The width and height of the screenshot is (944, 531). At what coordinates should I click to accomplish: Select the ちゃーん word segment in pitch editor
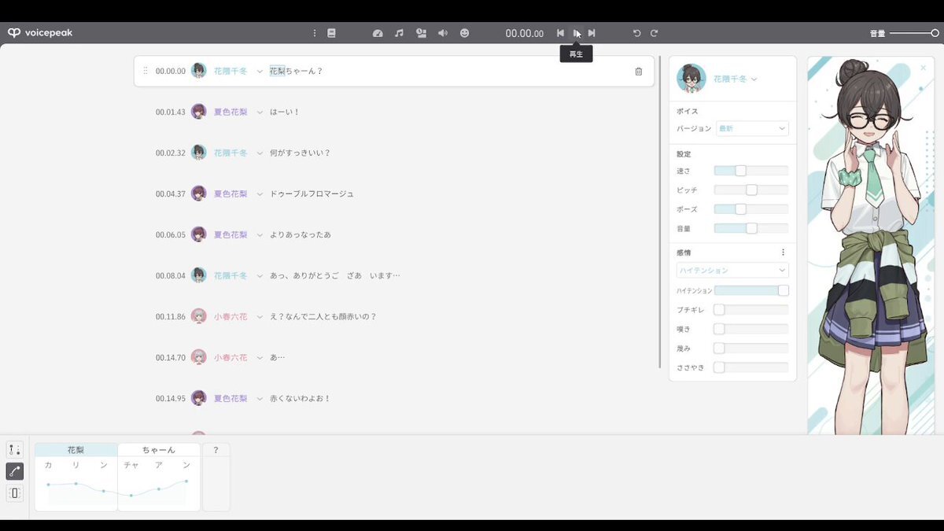(x=159, y=450)
